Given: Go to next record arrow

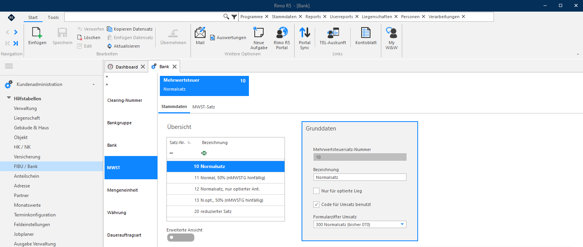Looking at the screenshot, I should pyautogui.click(x=16, y=32).
